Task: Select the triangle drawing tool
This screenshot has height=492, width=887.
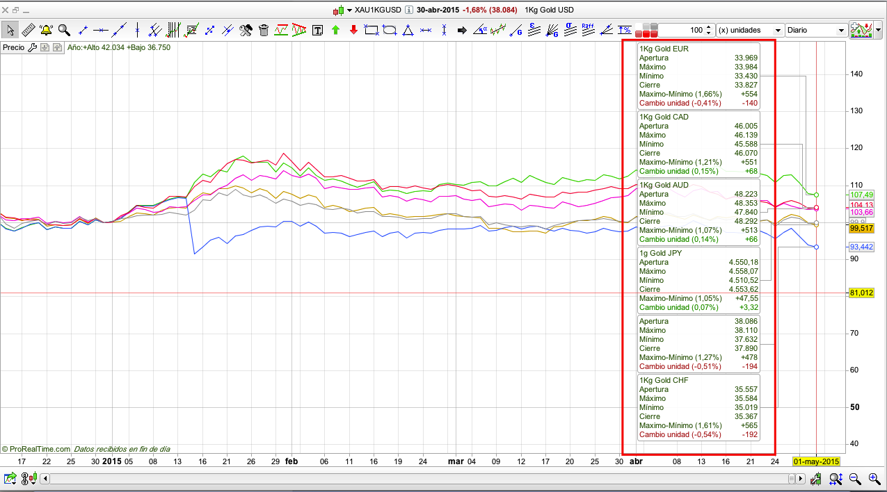Action: tap(408, 30)
